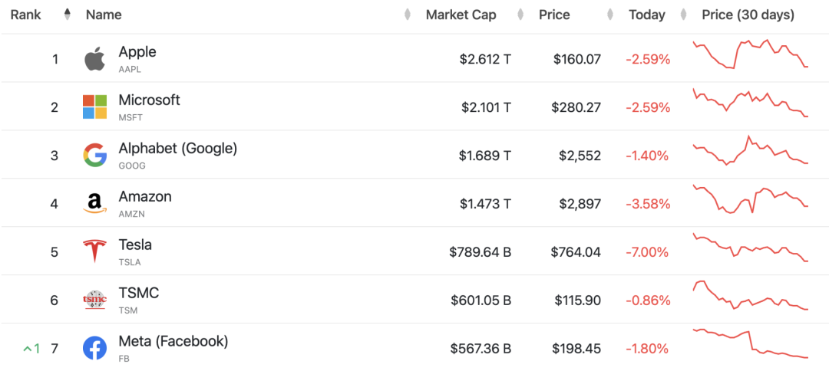This screenshot has width=829, height=371.
Task: Sort by Rank using sort arrows
Action: [x=67, y=15]
